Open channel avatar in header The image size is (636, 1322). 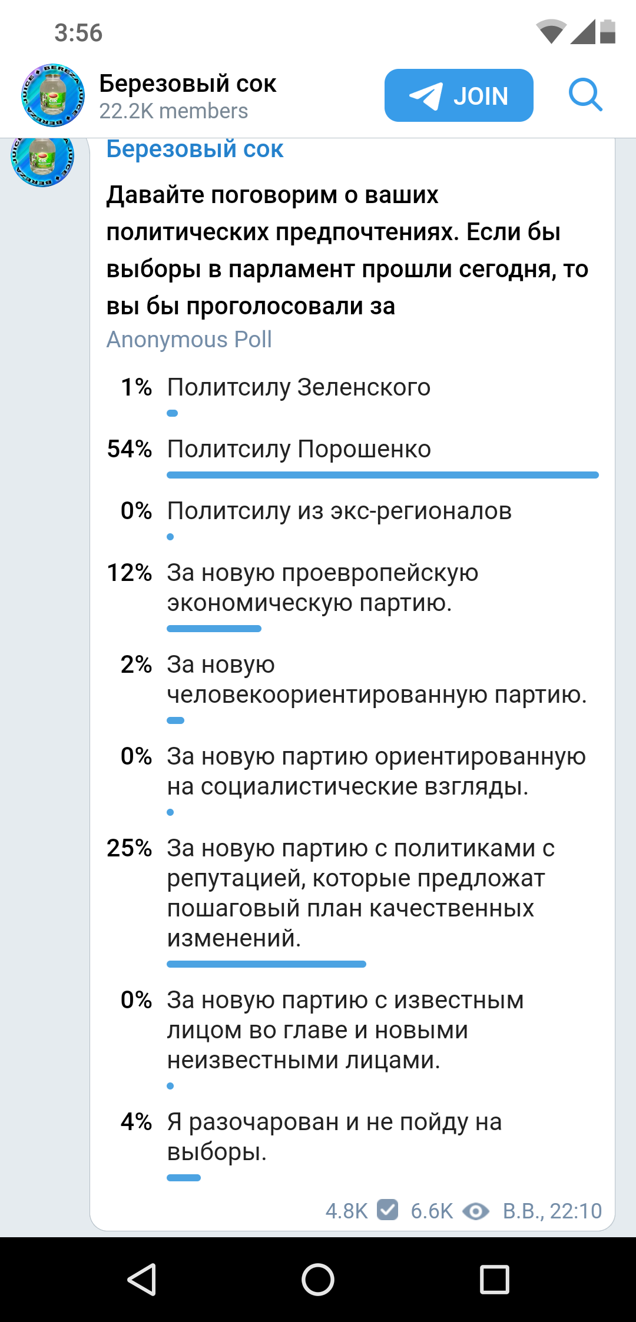tap(53, 95)
